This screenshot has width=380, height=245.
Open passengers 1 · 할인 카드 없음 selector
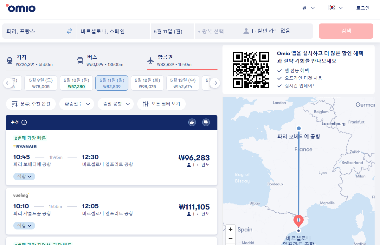(x=276, y=31)
